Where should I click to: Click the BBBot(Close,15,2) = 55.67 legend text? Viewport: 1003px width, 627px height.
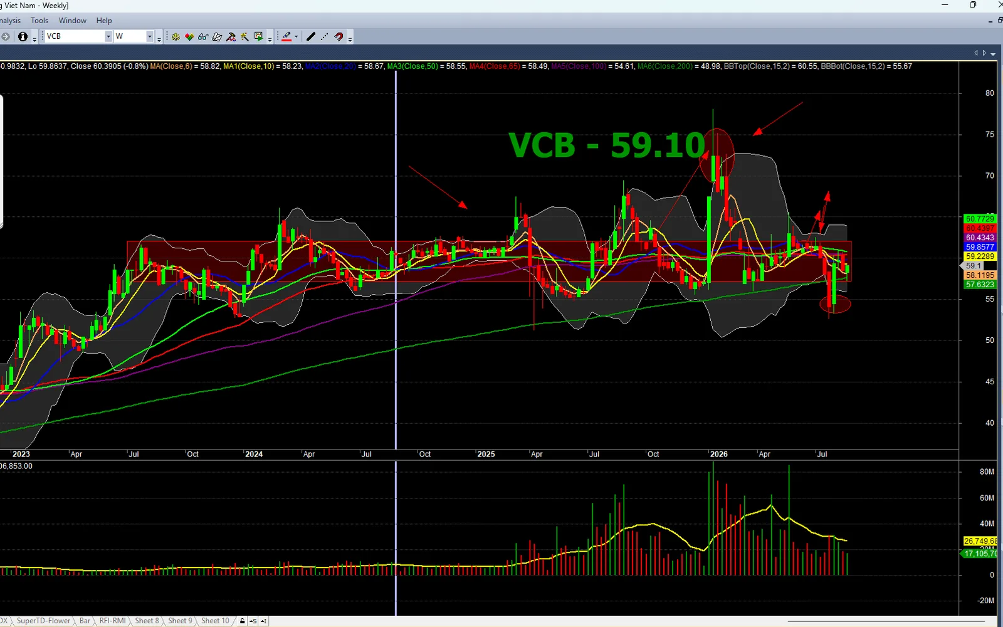tap(866, 66)
